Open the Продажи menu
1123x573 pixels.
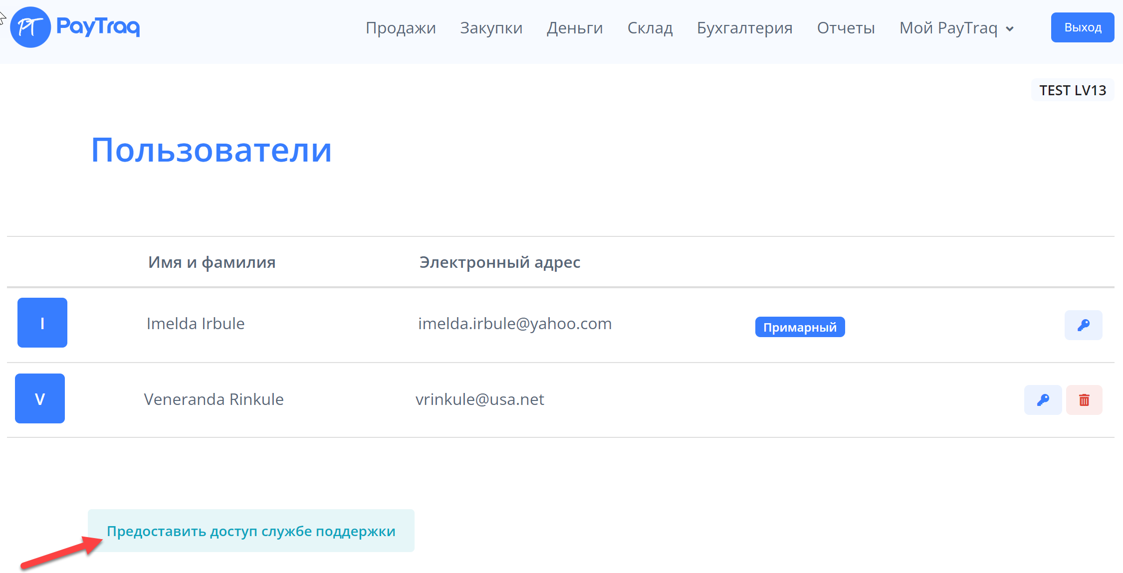click(401, 28)
